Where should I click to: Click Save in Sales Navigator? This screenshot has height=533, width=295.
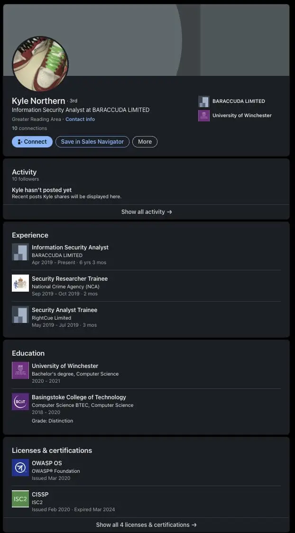click(92, 142)
